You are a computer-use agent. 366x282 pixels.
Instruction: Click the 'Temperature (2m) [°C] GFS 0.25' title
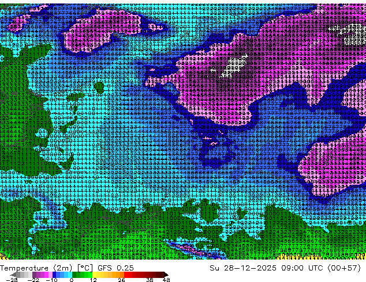67,268
